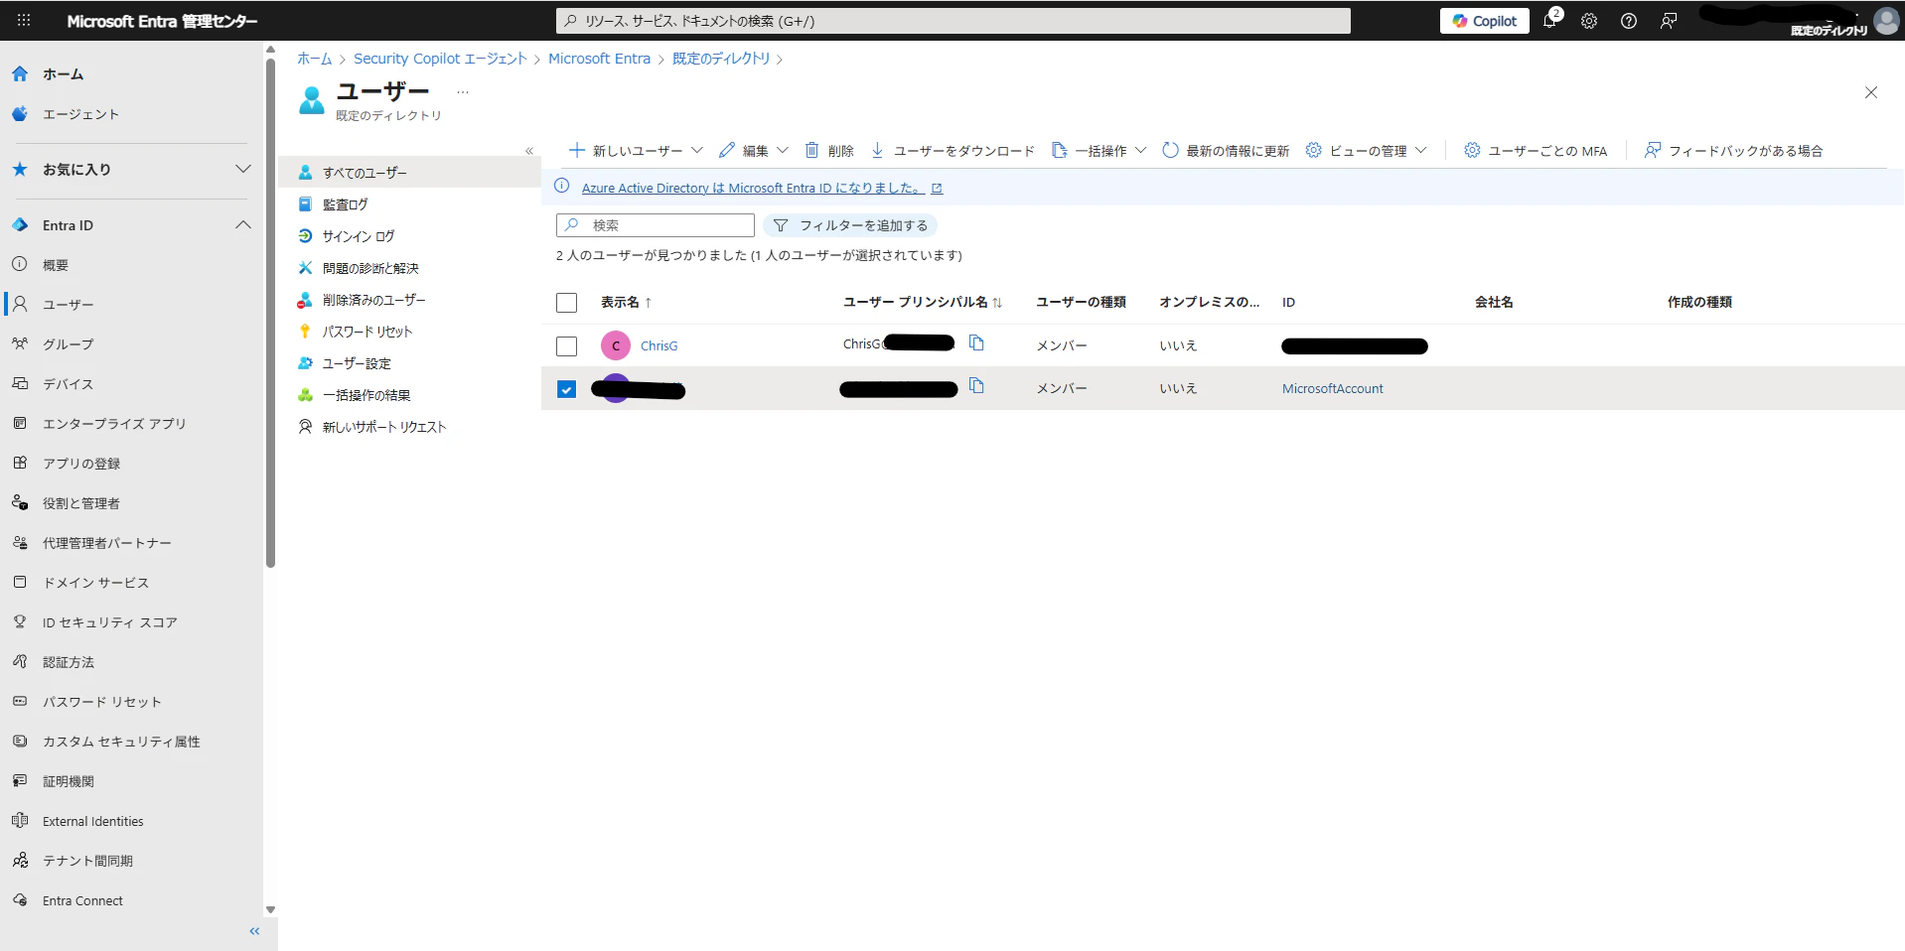This screenshot has width=1905, height=951.
Task: Click the External Identities sidebar icon
Action: pos(20,820)
